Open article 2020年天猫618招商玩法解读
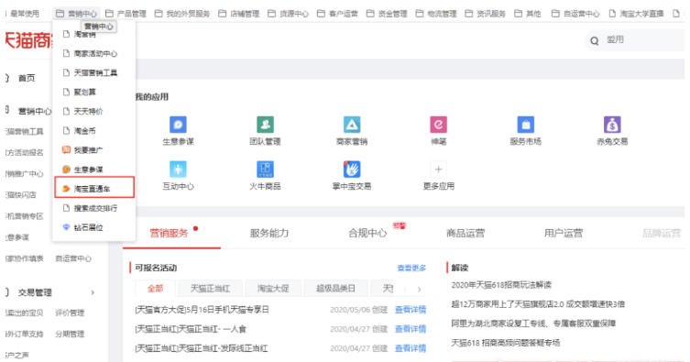690x362 pixels. click(x=501, y=285)
